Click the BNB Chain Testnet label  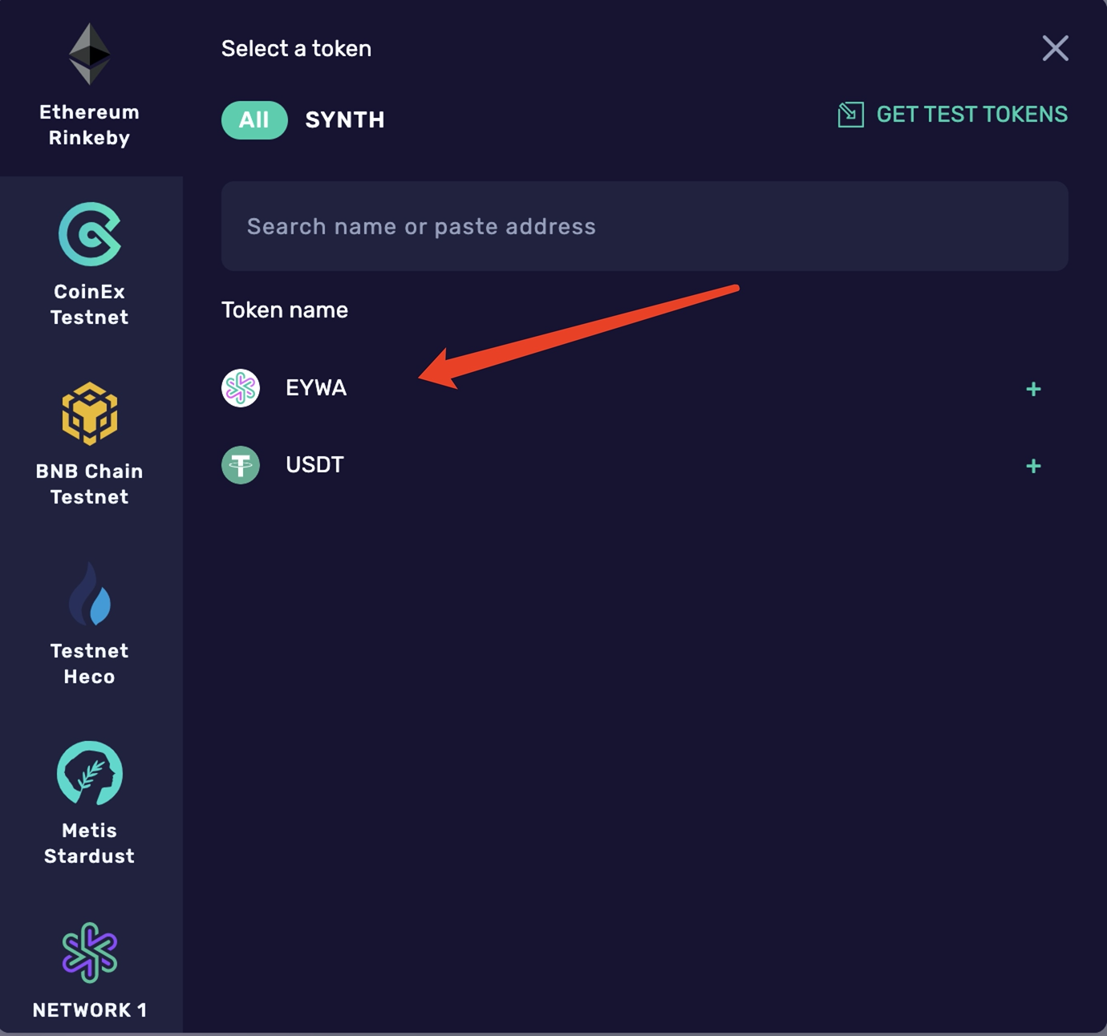(89, 484)
